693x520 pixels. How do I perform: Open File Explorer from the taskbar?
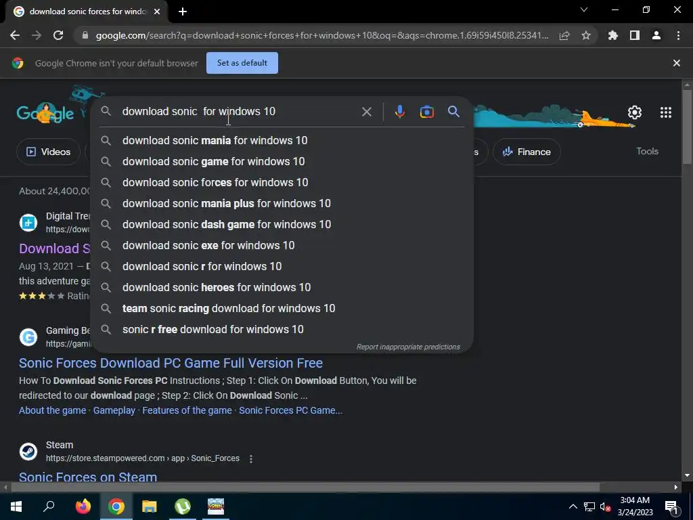coord(150,506)
